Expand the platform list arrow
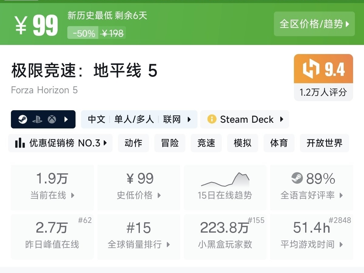Image resolution: width=364 pixels, height=273 pixels. [x=66, y=119]
